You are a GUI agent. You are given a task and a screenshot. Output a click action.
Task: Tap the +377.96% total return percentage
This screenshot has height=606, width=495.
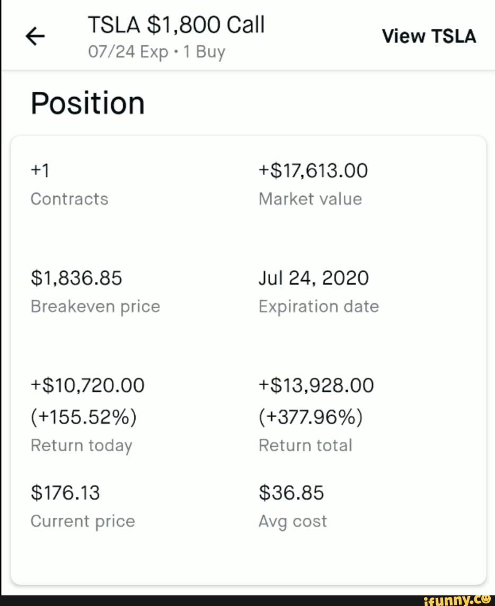click(x=311, y=417)
